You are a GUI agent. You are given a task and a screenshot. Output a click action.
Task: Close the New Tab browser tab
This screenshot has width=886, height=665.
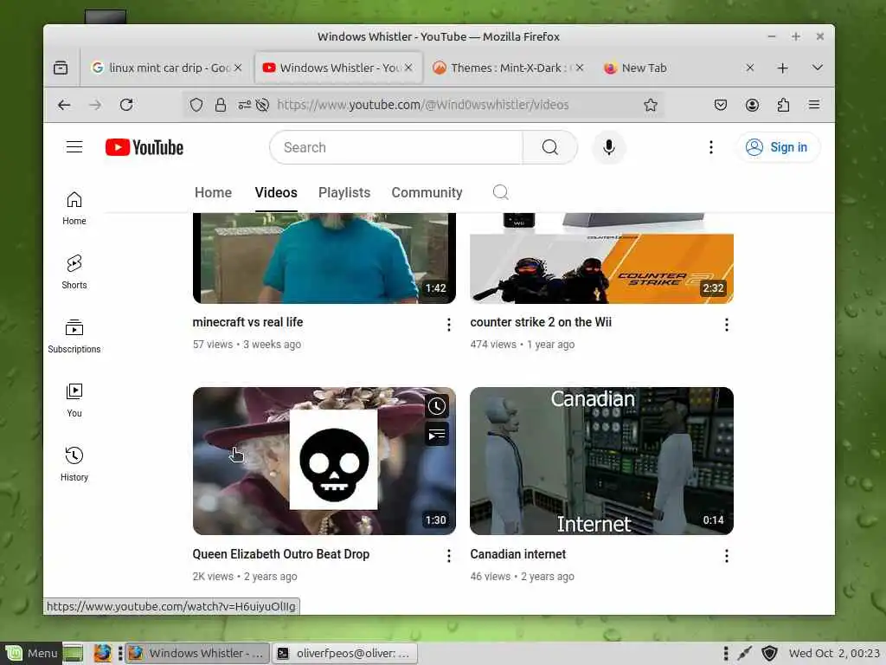(750, 68)
